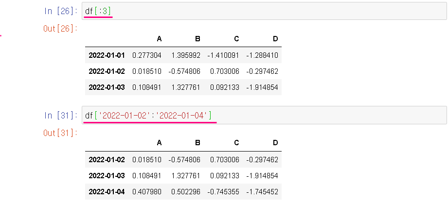
Task: Select the Out[31] prompt label
Action: (x=60, y=133)
